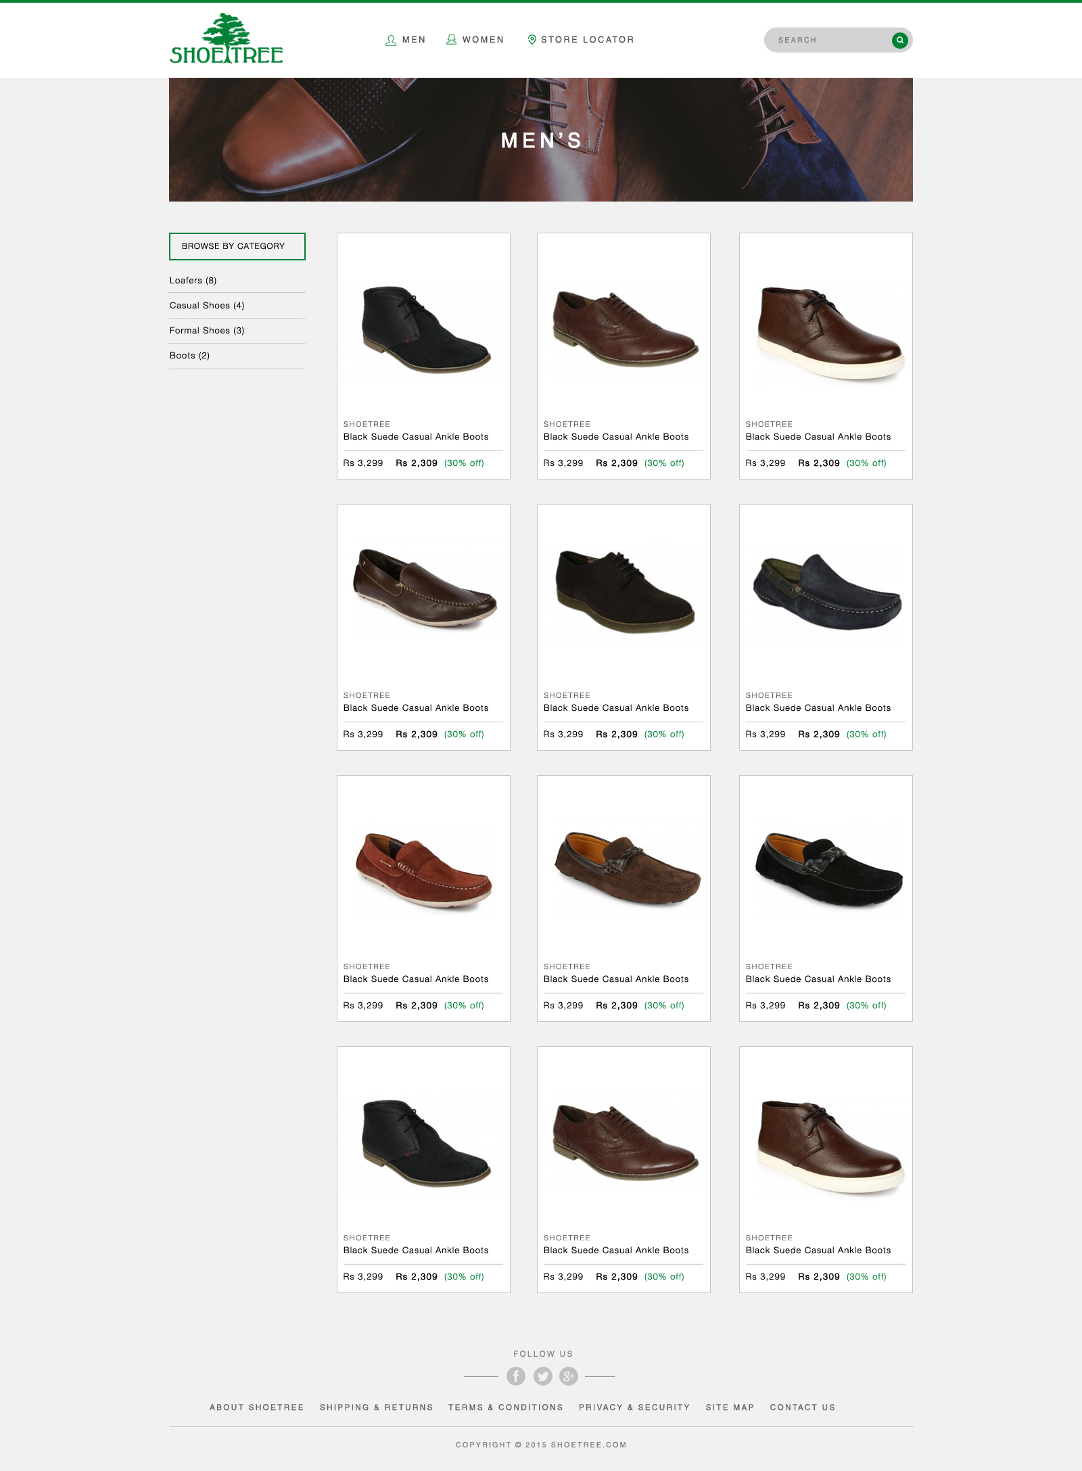This screenshot has width=1082, height=1471.
Task: Open SHIPPING & RETURNS footer link
Action: [x=376, y=1407]
